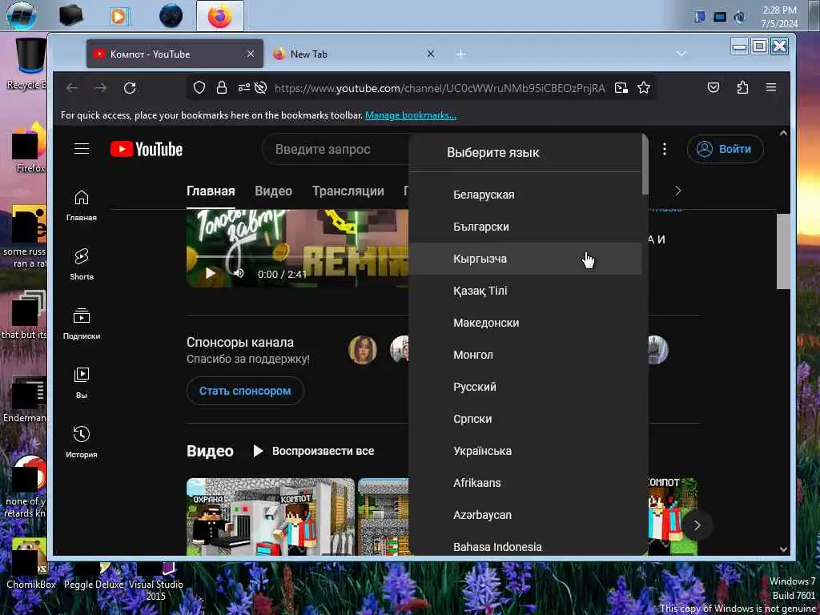Open Shorts in the left sidebar
820x615 pixels.
pos(82,264)
